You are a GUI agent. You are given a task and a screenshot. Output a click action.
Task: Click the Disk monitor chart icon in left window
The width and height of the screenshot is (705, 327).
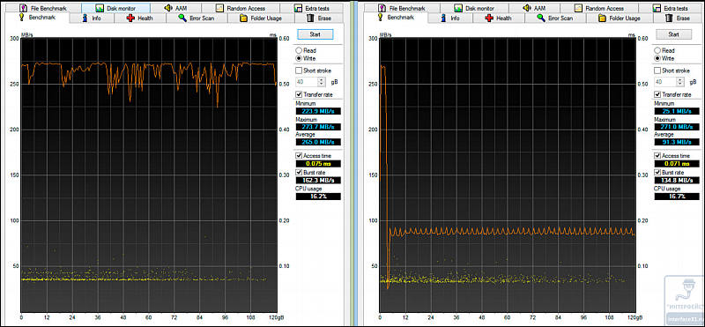[x=99, y=8]
